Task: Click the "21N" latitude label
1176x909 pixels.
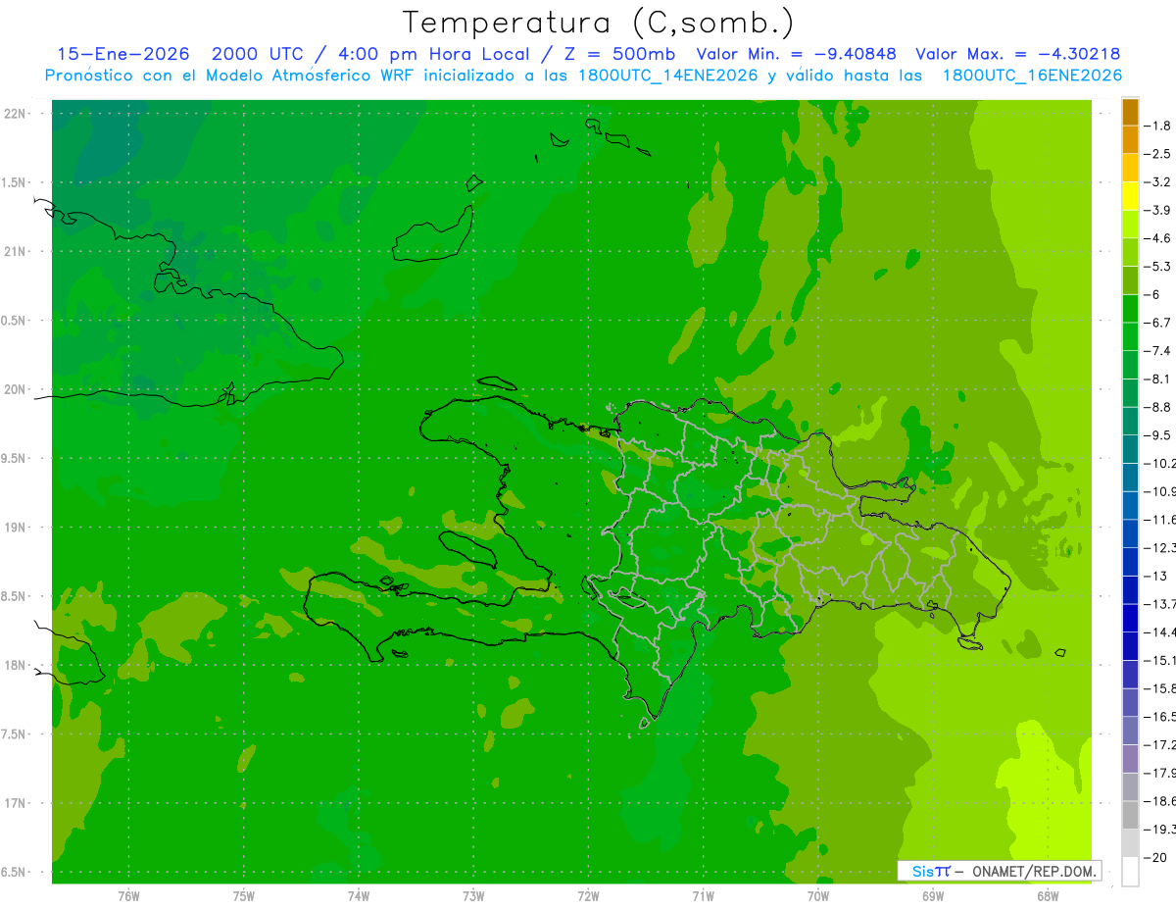Action: click(x=15, y=251)
